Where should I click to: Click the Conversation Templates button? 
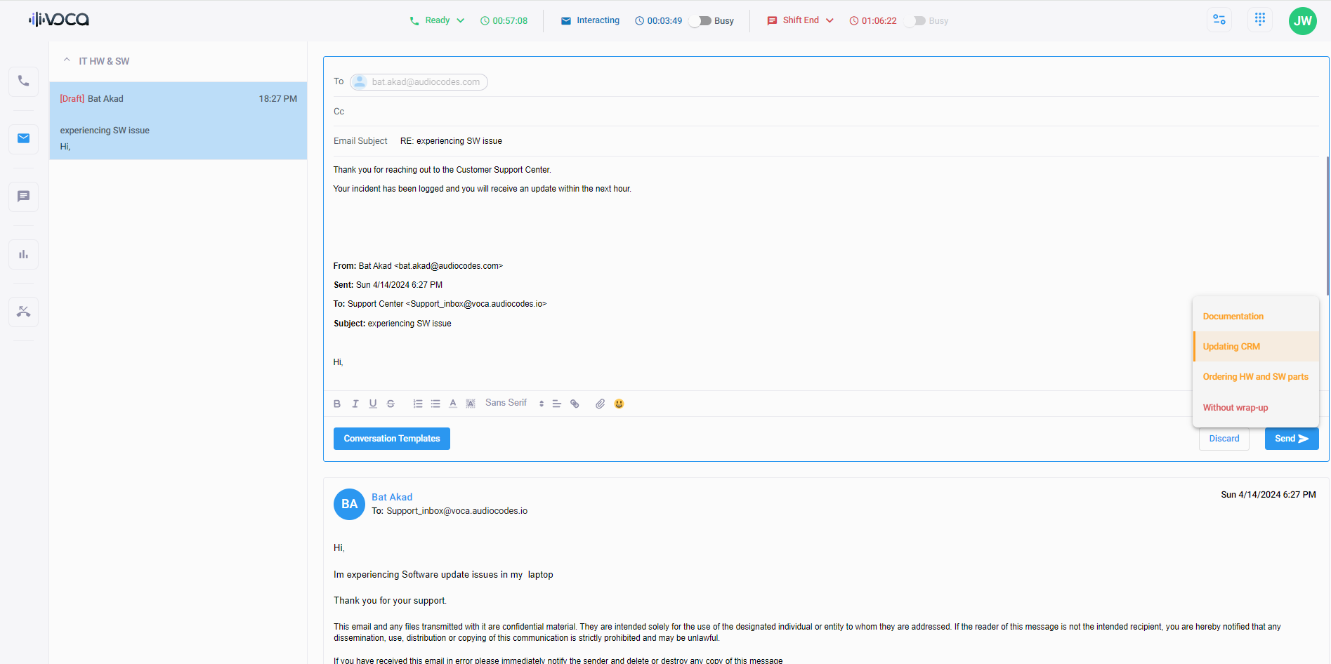[x=391, y=439]
